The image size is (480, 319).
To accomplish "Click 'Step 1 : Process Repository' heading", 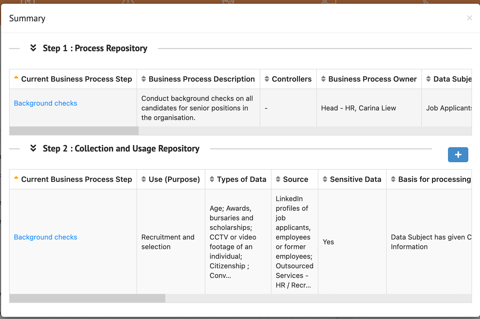I will pyautogui.click(x=95, y=48).
